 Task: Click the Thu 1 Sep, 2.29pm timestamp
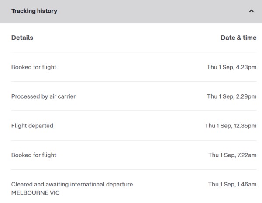[x=231, y=96]
